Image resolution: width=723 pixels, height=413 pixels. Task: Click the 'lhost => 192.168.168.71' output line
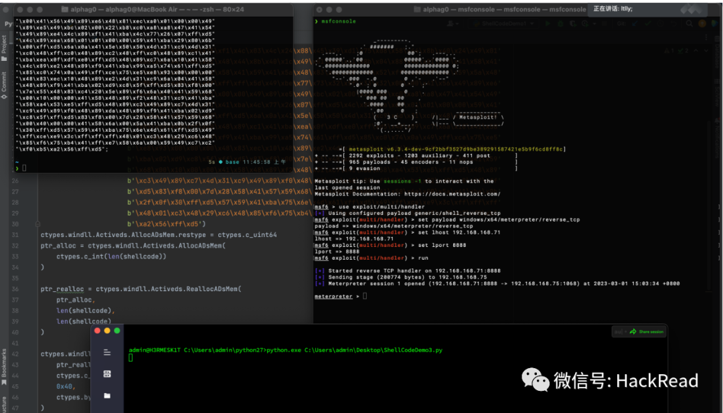(x=354, y=239)
